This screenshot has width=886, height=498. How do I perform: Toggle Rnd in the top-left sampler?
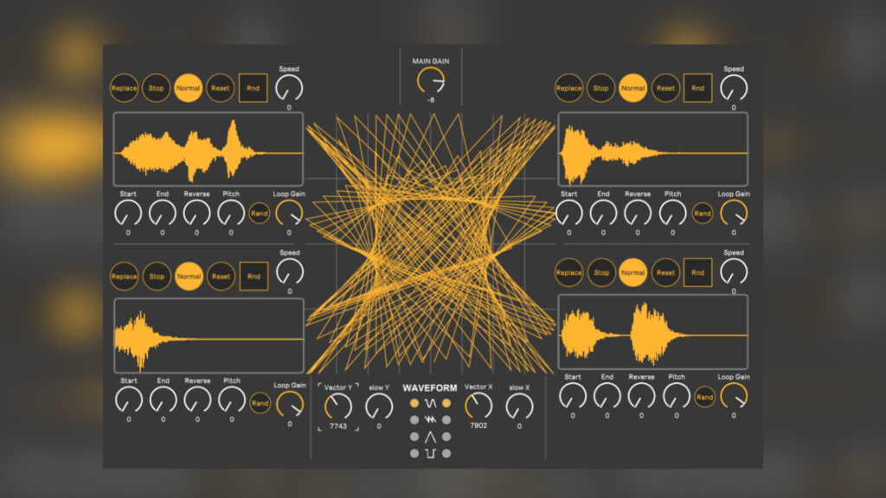pyautogui.click(x=252, y=88)
